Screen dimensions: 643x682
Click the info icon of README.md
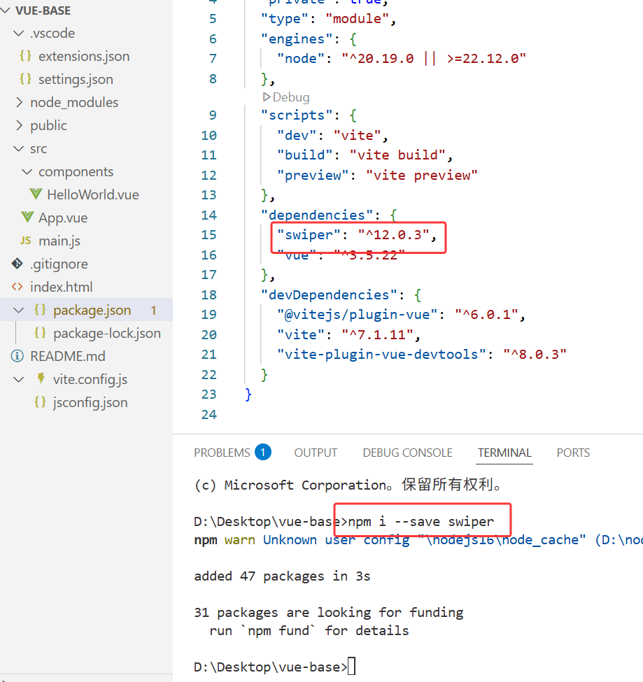(17, 356)
